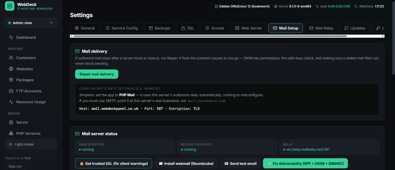The height and width of the screenshot is (170, 395).
Task: Click Fix deliverability (SPF + DKIM + DMARC)
Action: pos(305,164)
